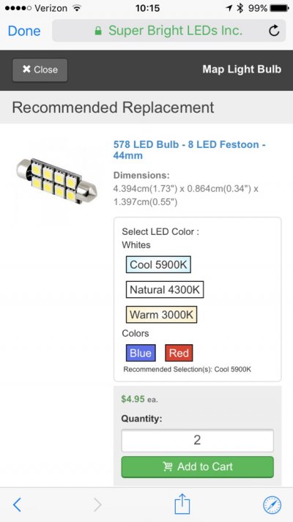Choose the Red LED color
Viewport: 293px width, 522px height.
(x=179, y=353)
